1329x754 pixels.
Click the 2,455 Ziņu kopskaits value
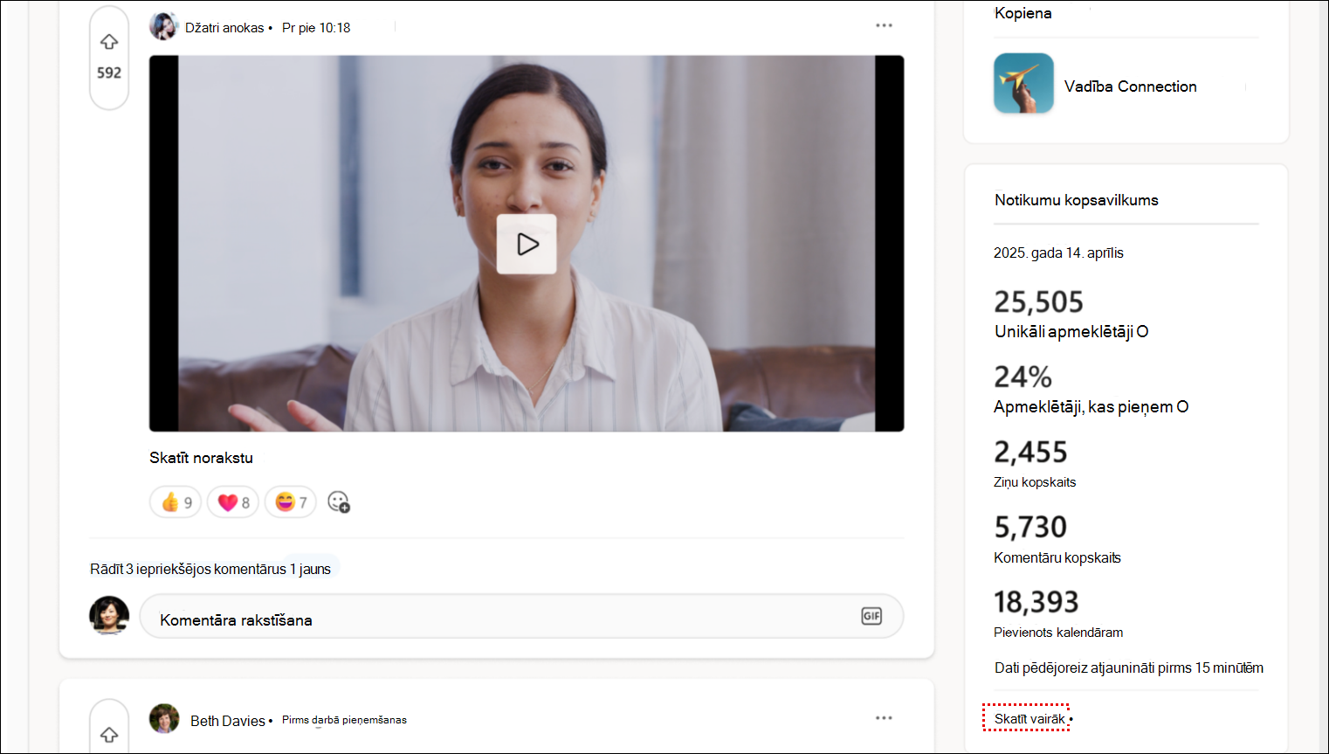tap(1030, 453)
